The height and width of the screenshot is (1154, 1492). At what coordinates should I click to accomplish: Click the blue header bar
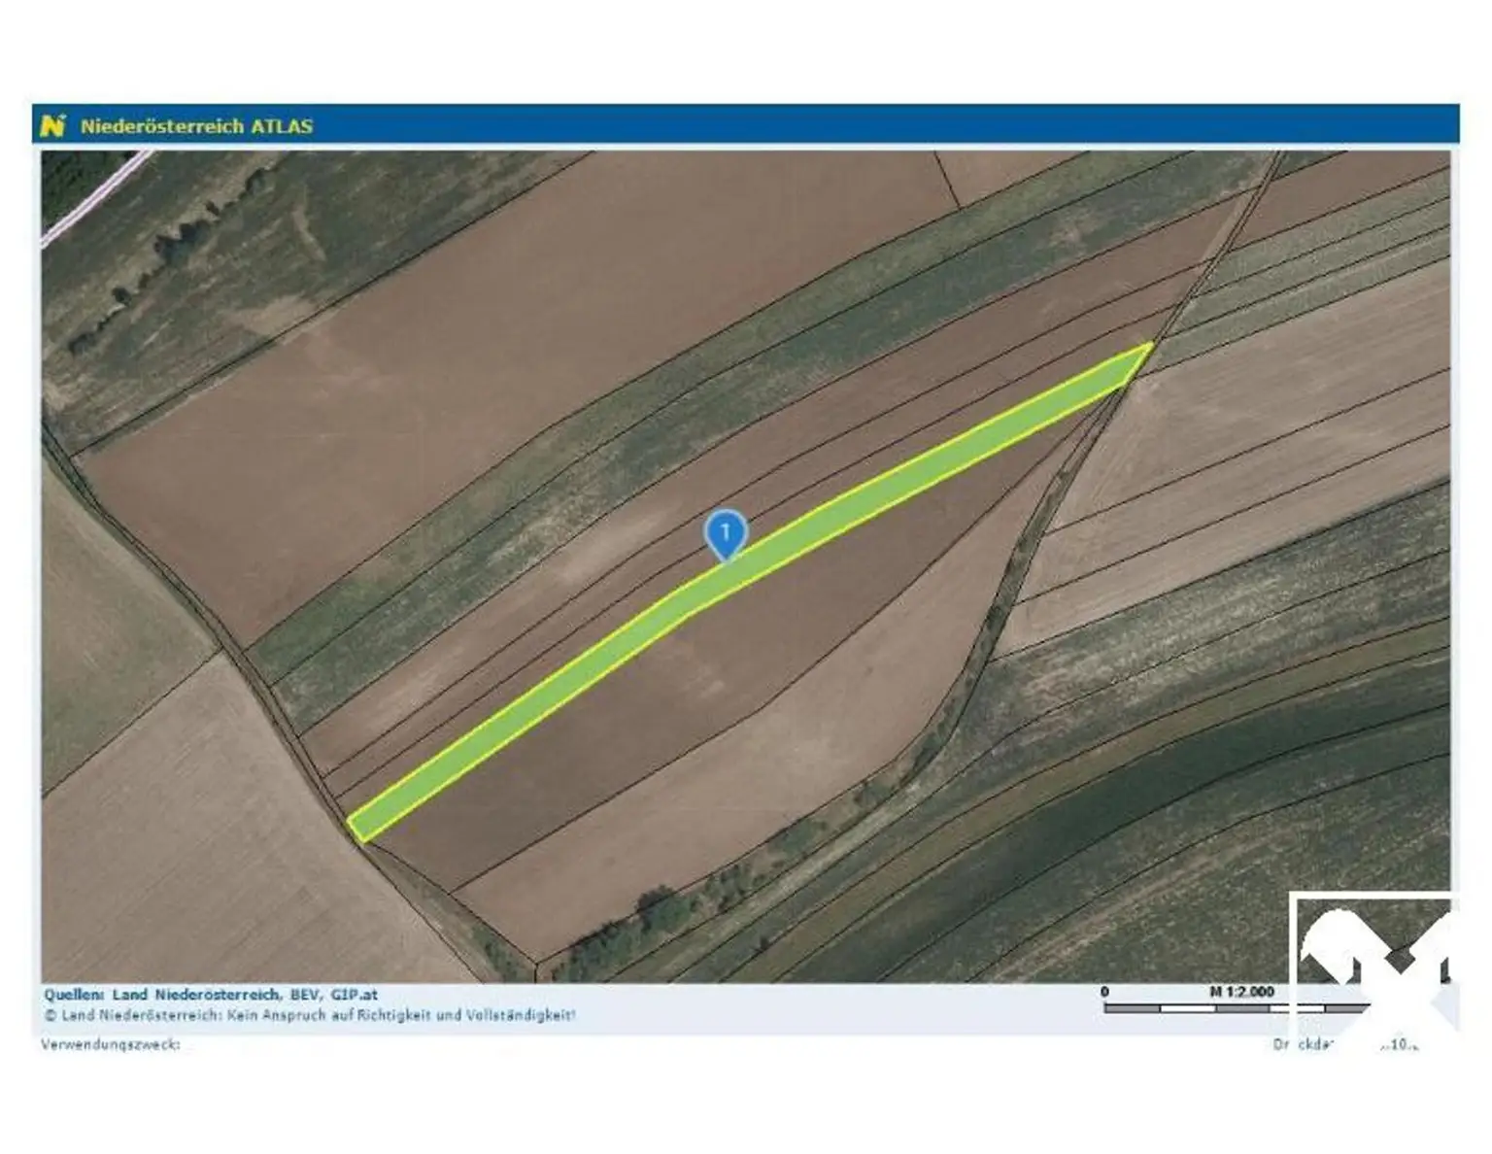click(874, 125)
